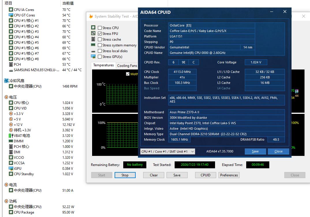The width and height of the screenshot is (310, 217).
Task: Click the 当前值 column header
Action: click(68, 3)
